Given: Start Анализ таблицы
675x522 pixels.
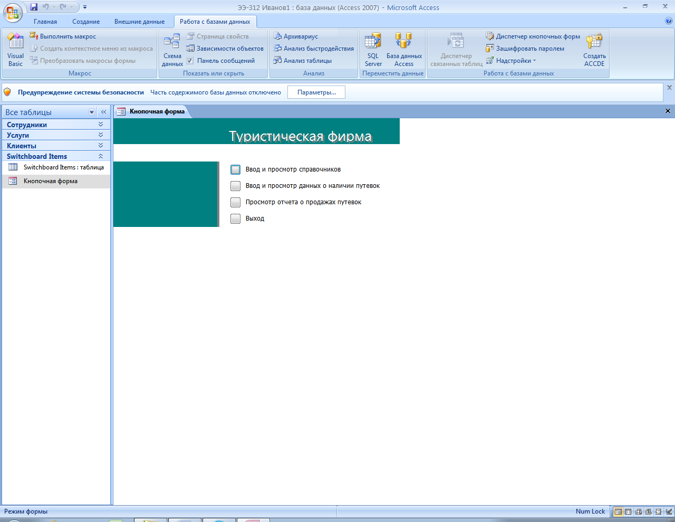Looking at the screenshot, I should click(303, 61).
